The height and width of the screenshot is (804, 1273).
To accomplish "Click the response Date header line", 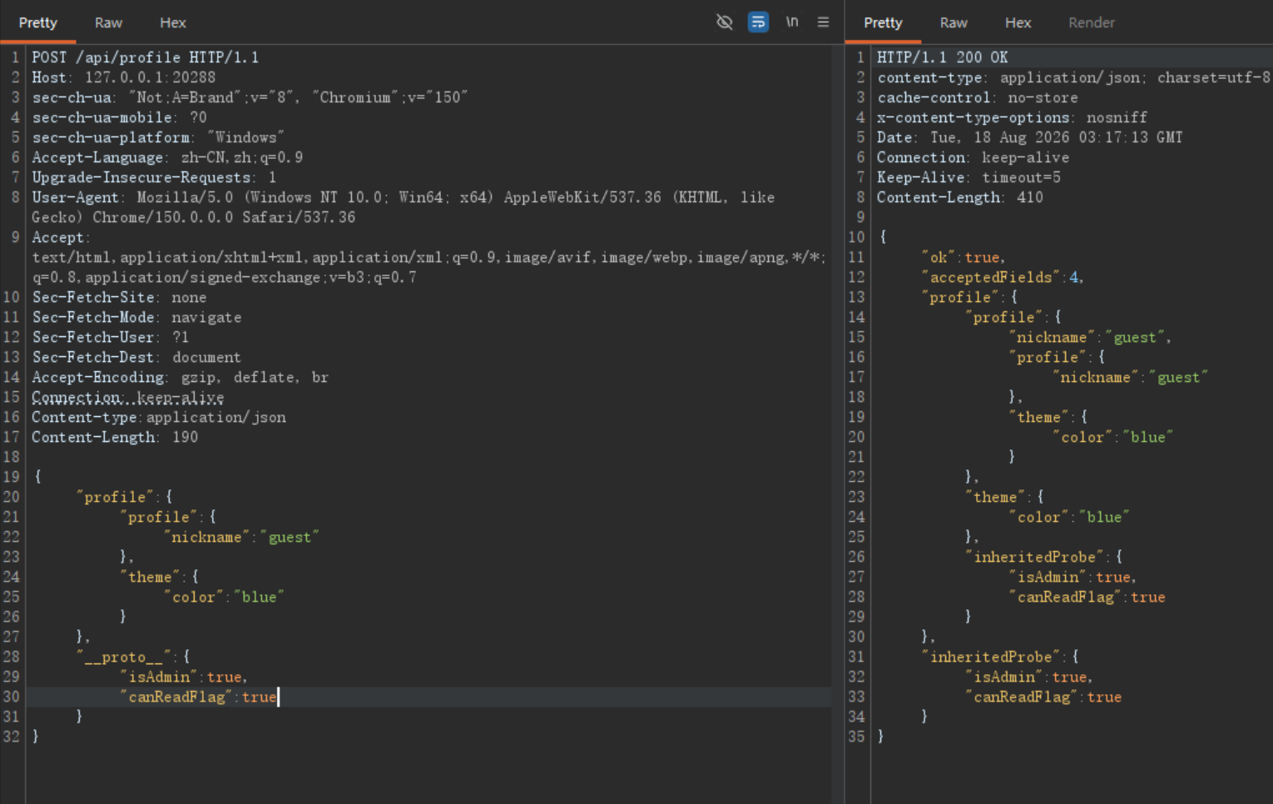I will coord(1030,137).
